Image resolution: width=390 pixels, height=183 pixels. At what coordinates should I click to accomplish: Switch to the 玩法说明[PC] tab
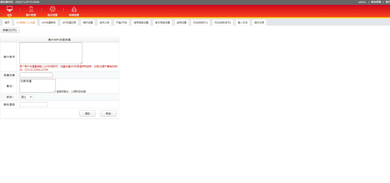click(200, 22)
